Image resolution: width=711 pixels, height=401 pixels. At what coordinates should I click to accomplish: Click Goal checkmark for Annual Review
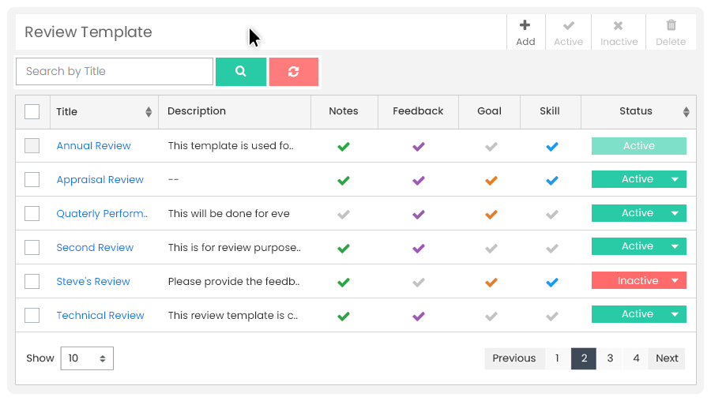491,146
